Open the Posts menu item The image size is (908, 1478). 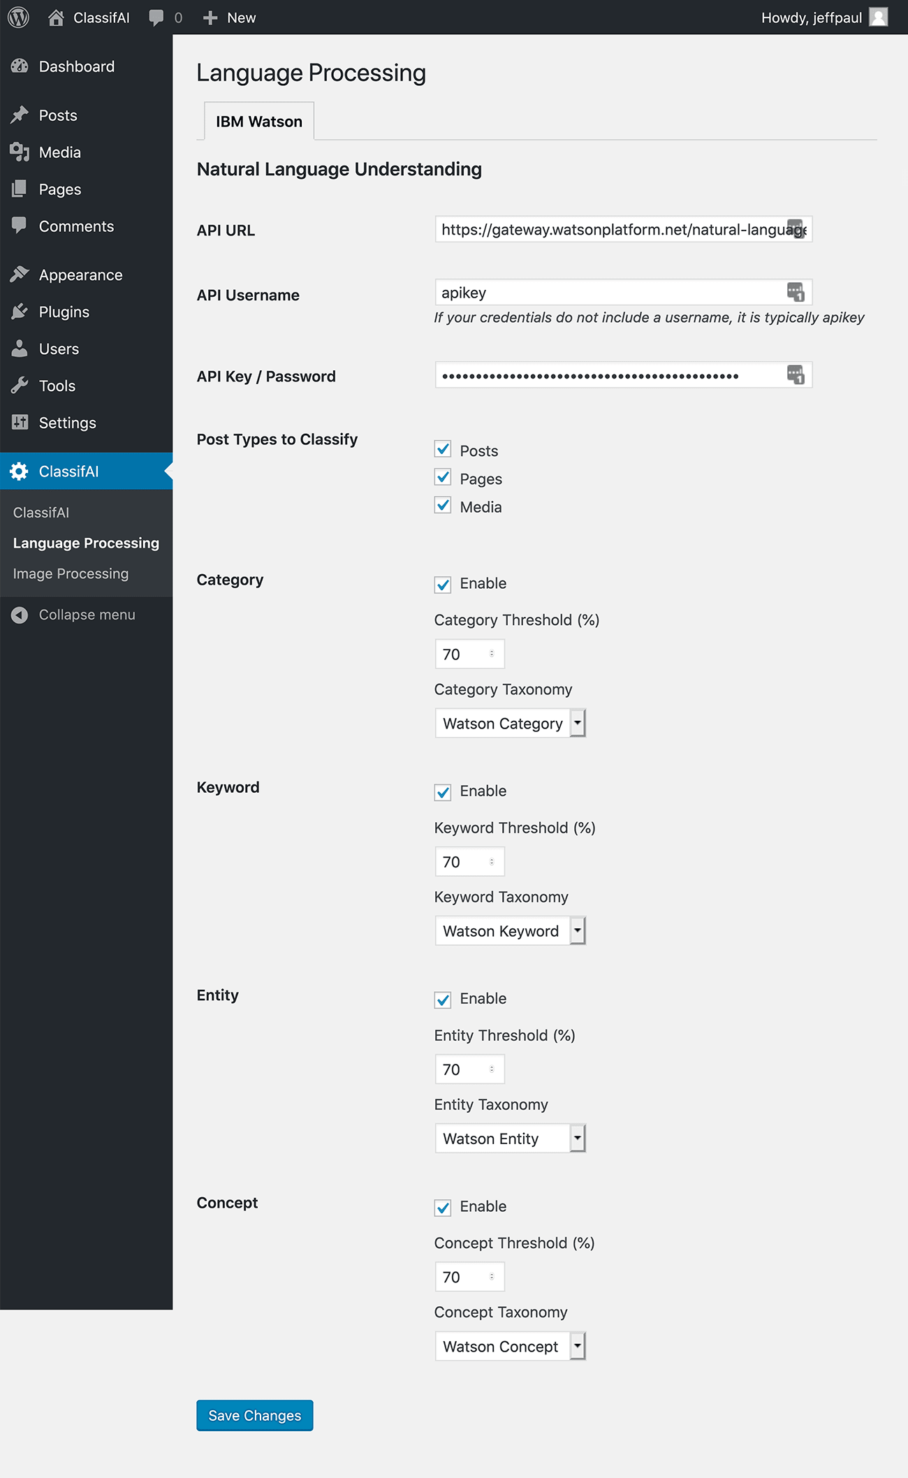click(x=87, y=115)
